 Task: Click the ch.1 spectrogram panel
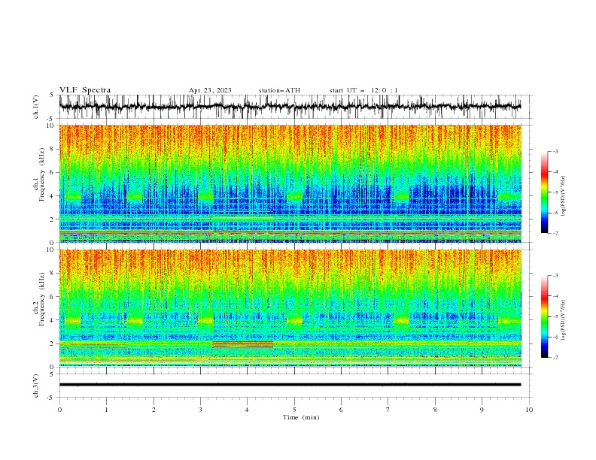(x=290, y=183)
